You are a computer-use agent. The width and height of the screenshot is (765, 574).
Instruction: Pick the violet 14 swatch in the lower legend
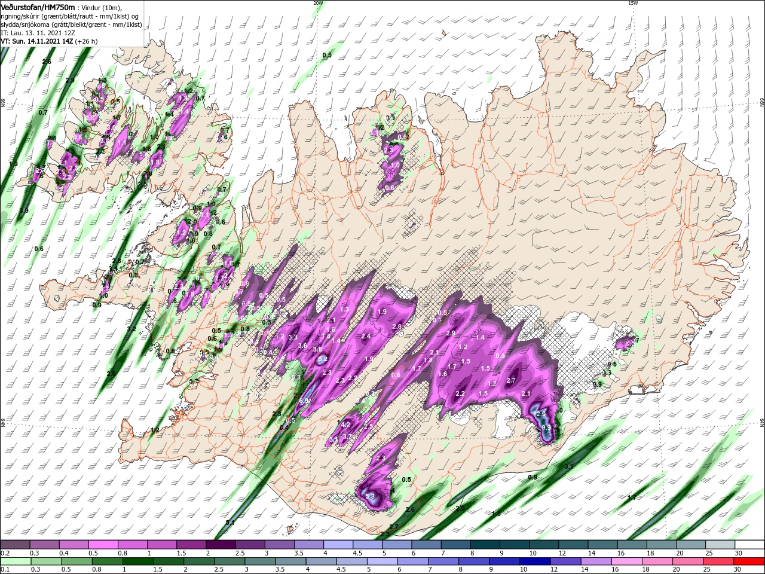tap(596, 561)
